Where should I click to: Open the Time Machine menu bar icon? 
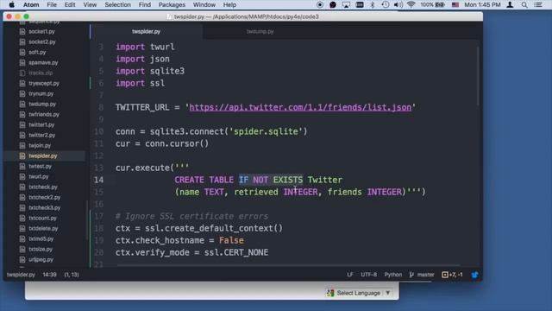pyautogui.click(x=386, y=4)
